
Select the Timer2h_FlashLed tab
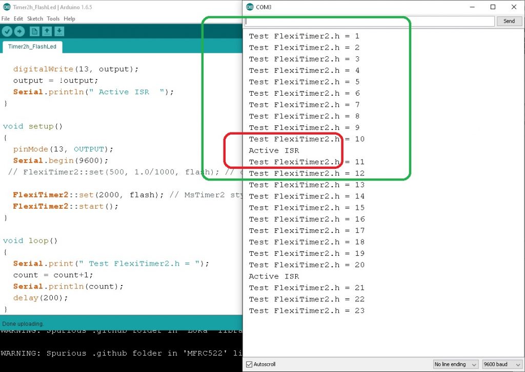click(32, 47)
